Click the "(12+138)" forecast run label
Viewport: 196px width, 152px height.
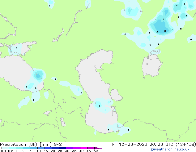186,145
